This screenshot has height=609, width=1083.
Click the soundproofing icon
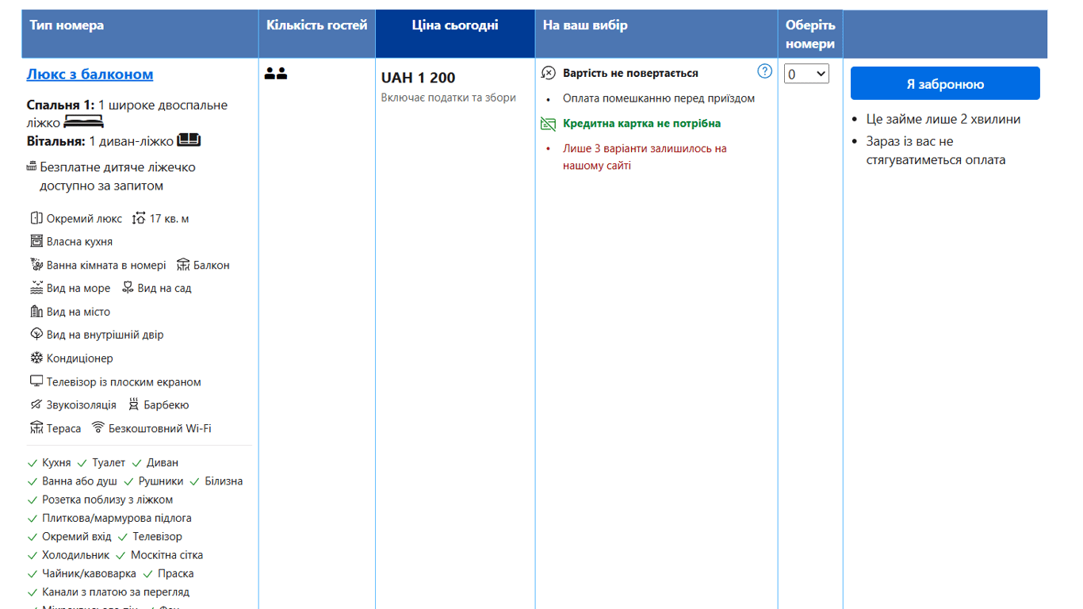36,404
